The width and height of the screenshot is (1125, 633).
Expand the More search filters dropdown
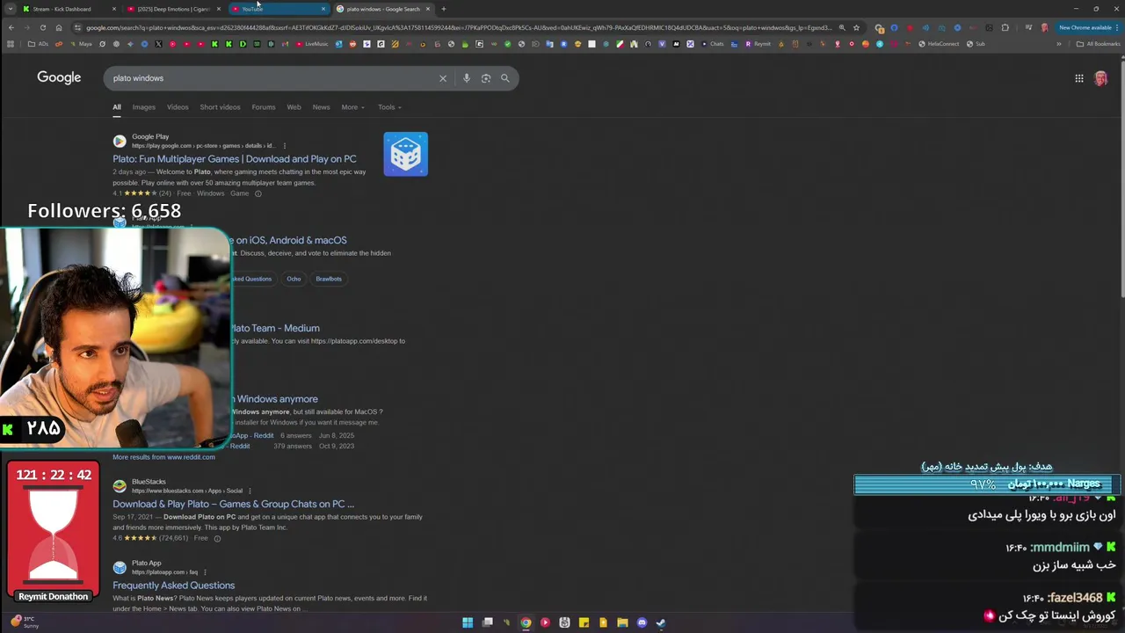[x=352, y=107]
